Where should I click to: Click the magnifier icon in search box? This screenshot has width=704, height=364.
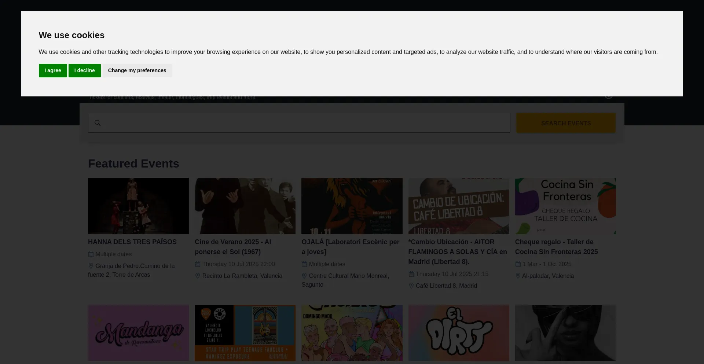(98, 123)
